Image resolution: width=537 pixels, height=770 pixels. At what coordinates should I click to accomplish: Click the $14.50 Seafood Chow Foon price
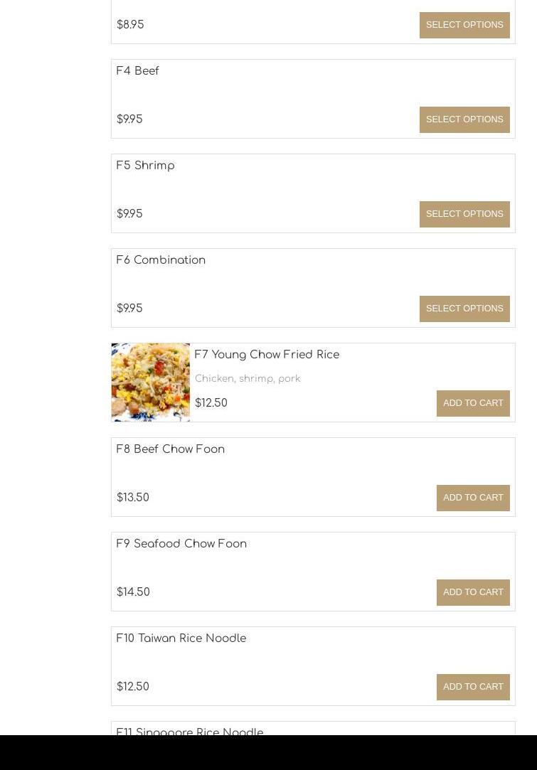tap(133, 592)
